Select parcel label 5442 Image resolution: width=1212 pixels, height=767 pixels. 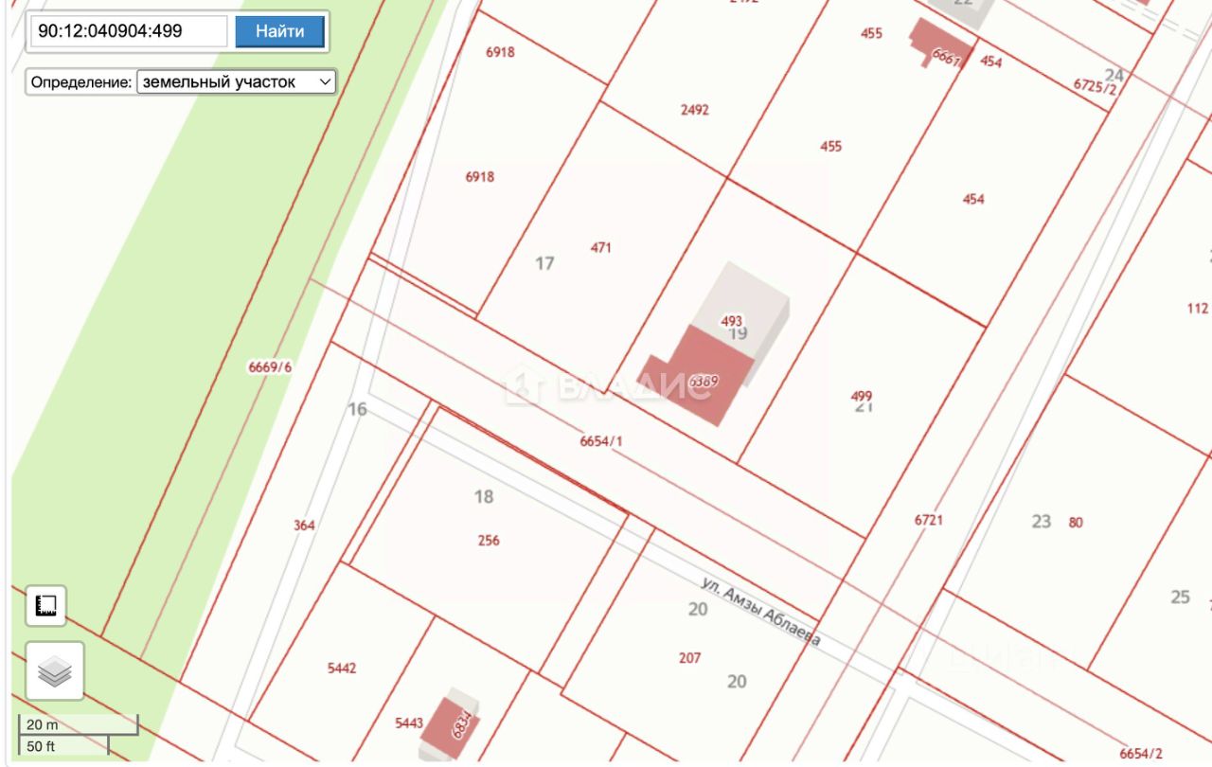[342, 668]
